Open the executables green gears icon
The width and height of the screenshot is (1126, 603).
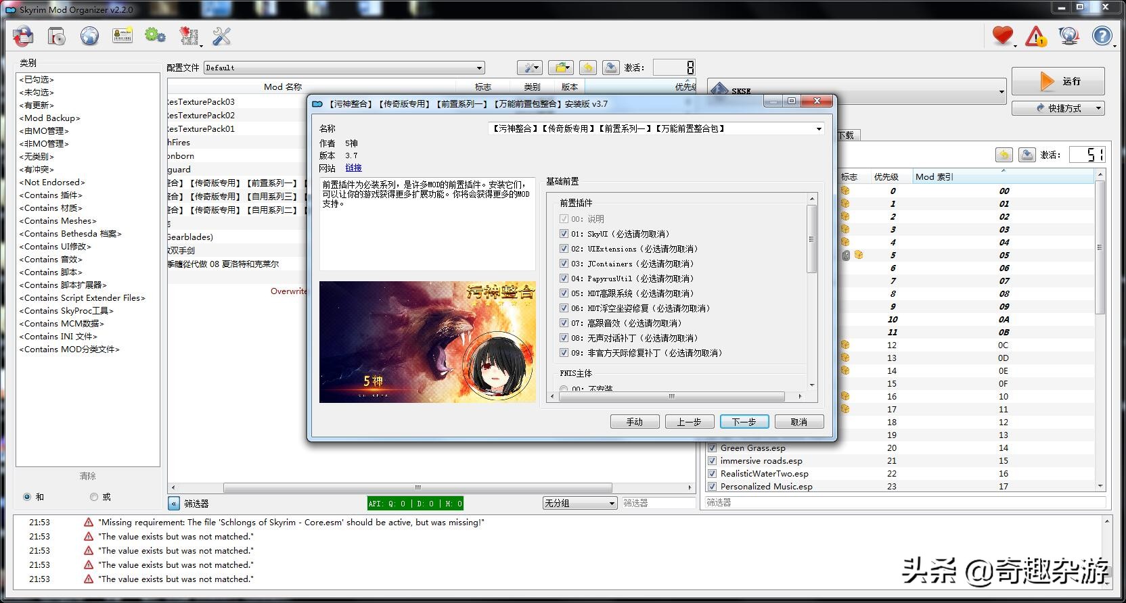pos(155,35)
